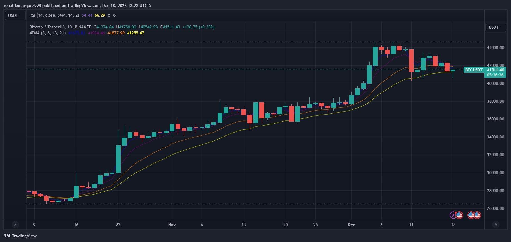Click the orange 41877.99 EMA value
The image size is (511, 242).
[116, 33]
